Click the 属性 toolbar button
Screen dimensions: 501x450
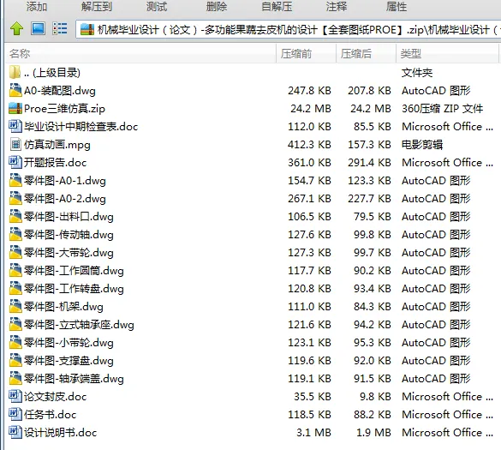[397, 6]
